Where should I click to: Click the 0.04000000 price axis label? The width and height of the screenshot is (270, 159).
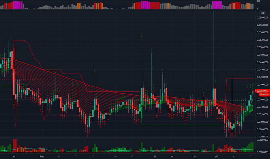262,85
